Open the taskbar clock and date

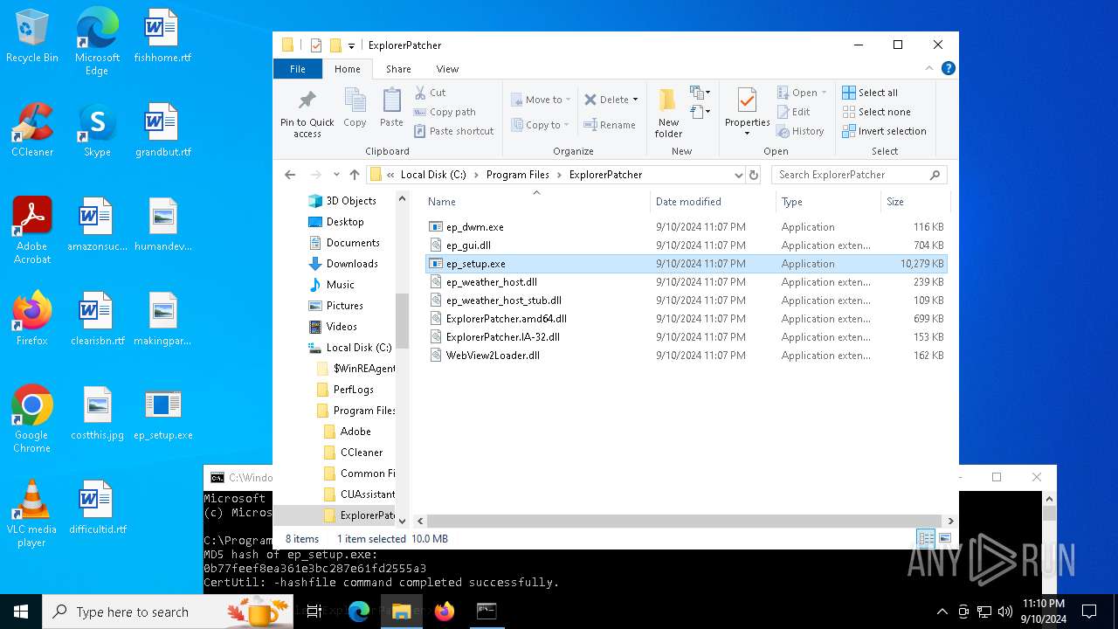pyautogui.click(x=1044, y=612)
